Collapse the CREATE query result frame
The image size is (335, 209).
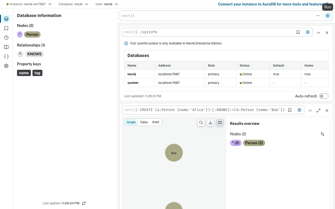pyautogui.click(x=310, y=111)
